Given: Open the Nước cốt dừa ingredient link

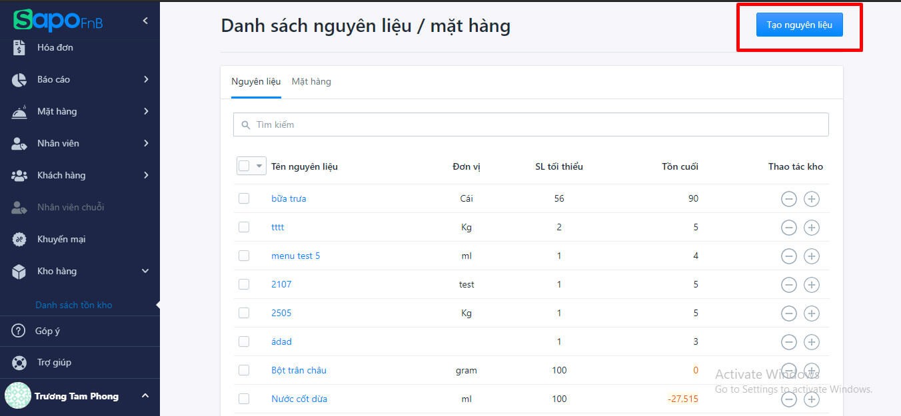Looking at the screenshot, I should [299, 399].
